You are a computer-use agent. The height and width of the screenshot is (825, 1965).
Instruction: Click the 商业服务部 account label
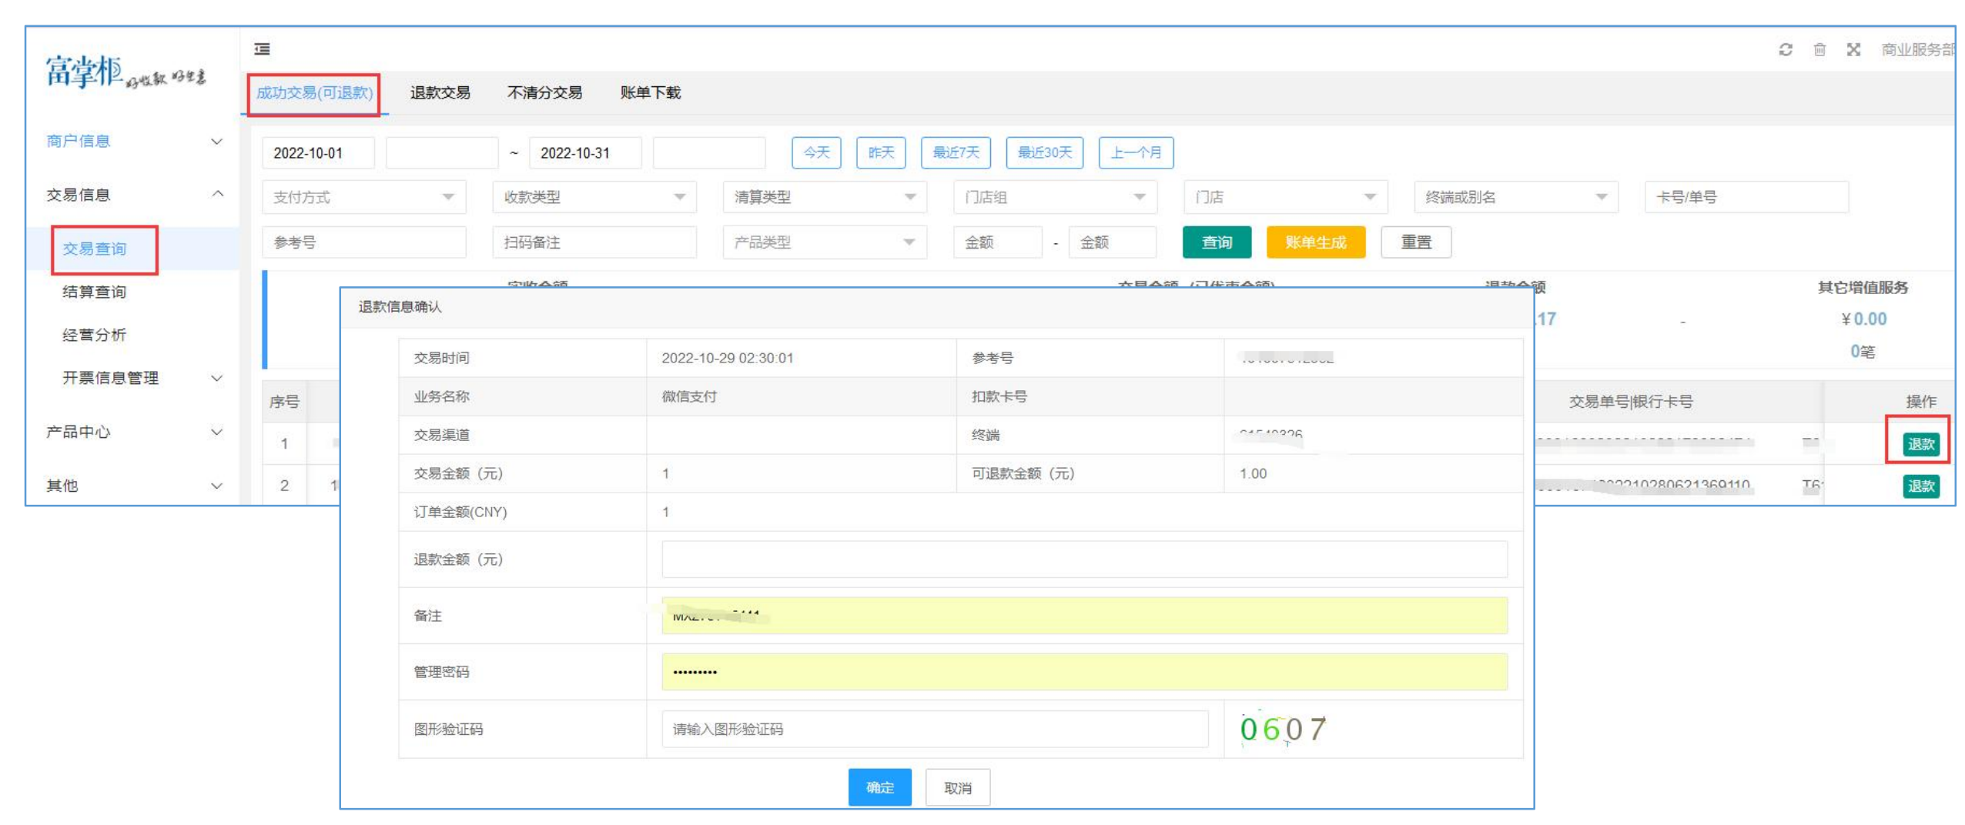click(x=1918, y=50)
